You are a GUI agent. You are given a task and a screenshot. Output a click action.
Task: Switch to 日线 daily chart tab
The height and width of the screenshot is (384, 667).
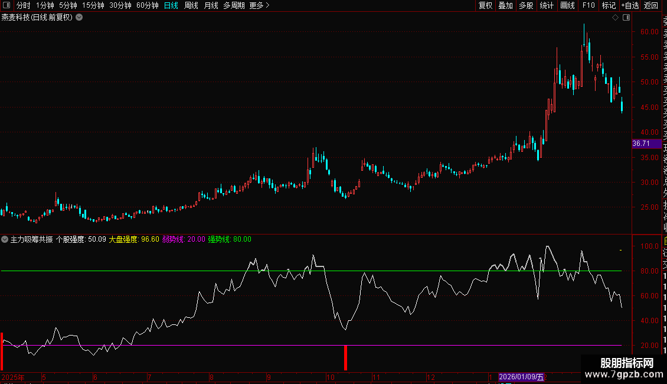pyautogui.click(x=171, y=5)
